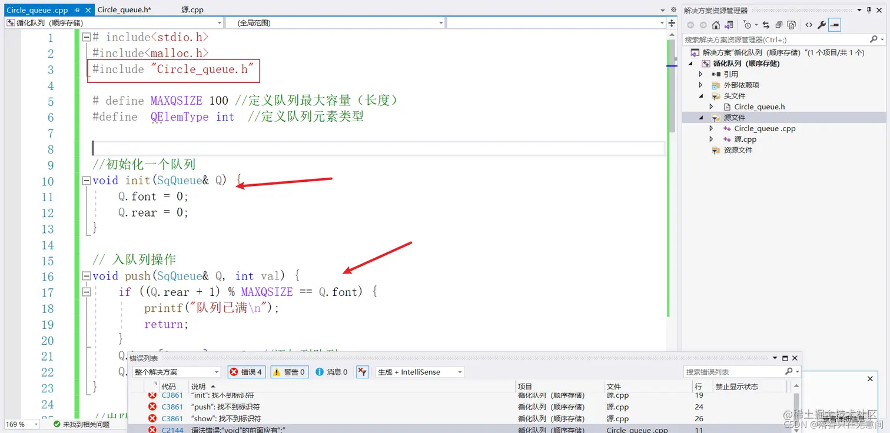Switch views icon next to Home icon
Viewport: 890px width, 433px height.
(729, 25)
